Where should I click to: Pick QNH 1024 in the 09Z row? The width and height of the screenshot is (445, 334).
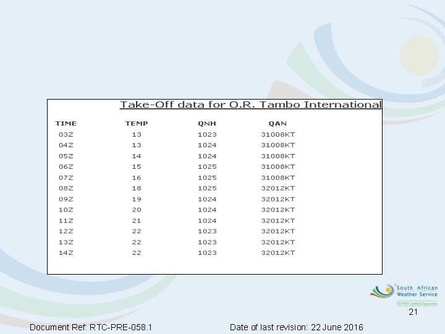pos(207,199)
